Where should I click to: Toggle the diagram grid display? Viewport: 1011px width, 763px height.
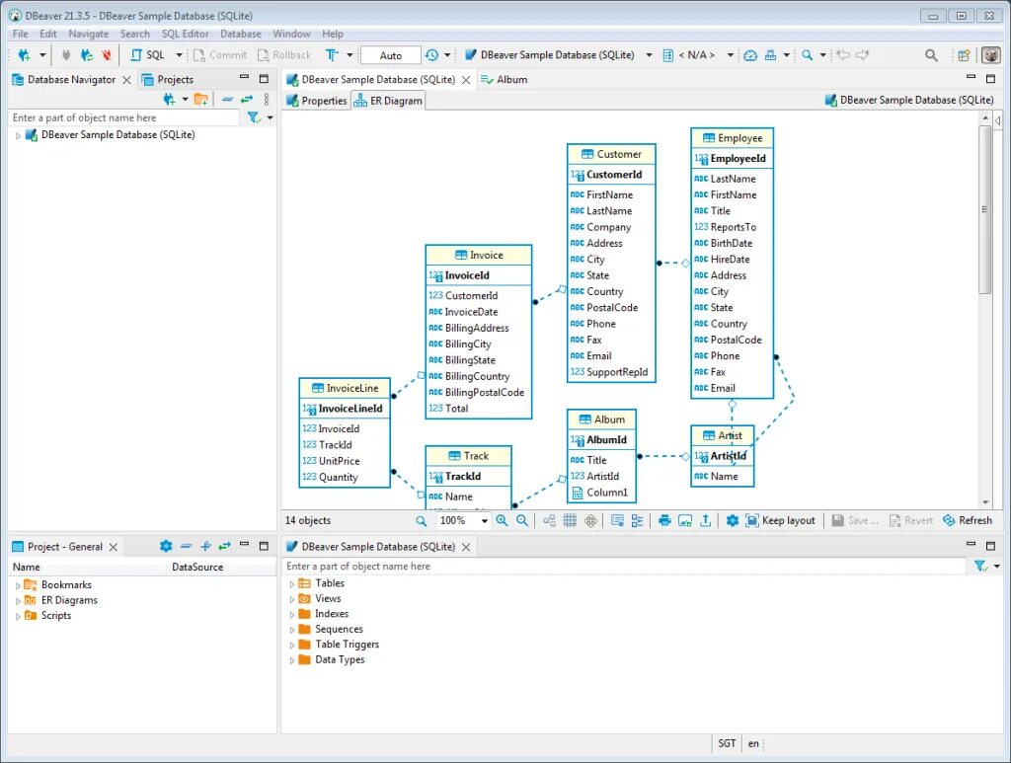pos(570,521)
